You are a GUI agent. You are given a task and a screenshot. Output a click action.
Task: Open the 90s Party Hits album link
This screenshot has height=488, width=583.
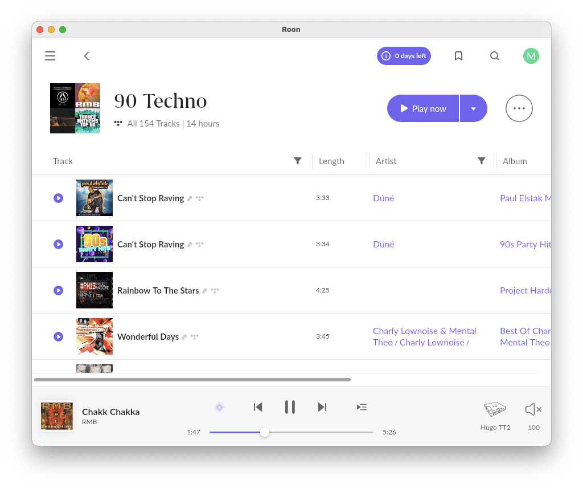tap(525, 244)
